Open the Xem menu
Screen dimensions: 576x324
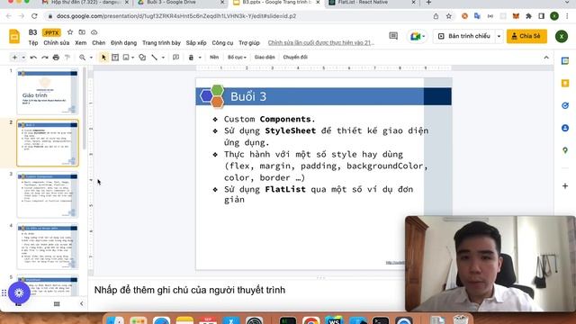(x=81, y=43)
